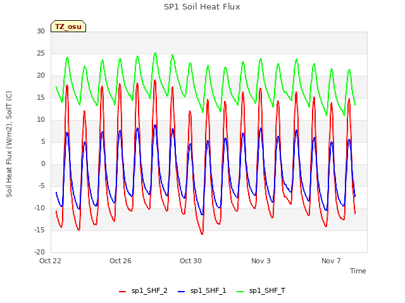The width and height of the screenshot is (405, 303).
Task: Toggle sp1_SHF_T series in legend
Action: pos(261,291)
